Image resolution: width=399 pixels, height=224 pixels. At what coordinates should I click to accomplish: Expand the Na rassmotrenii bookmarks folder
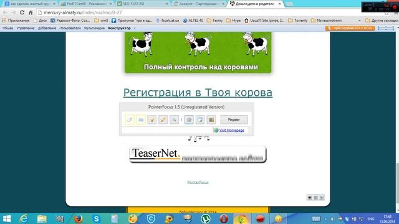tap(327, 21)
